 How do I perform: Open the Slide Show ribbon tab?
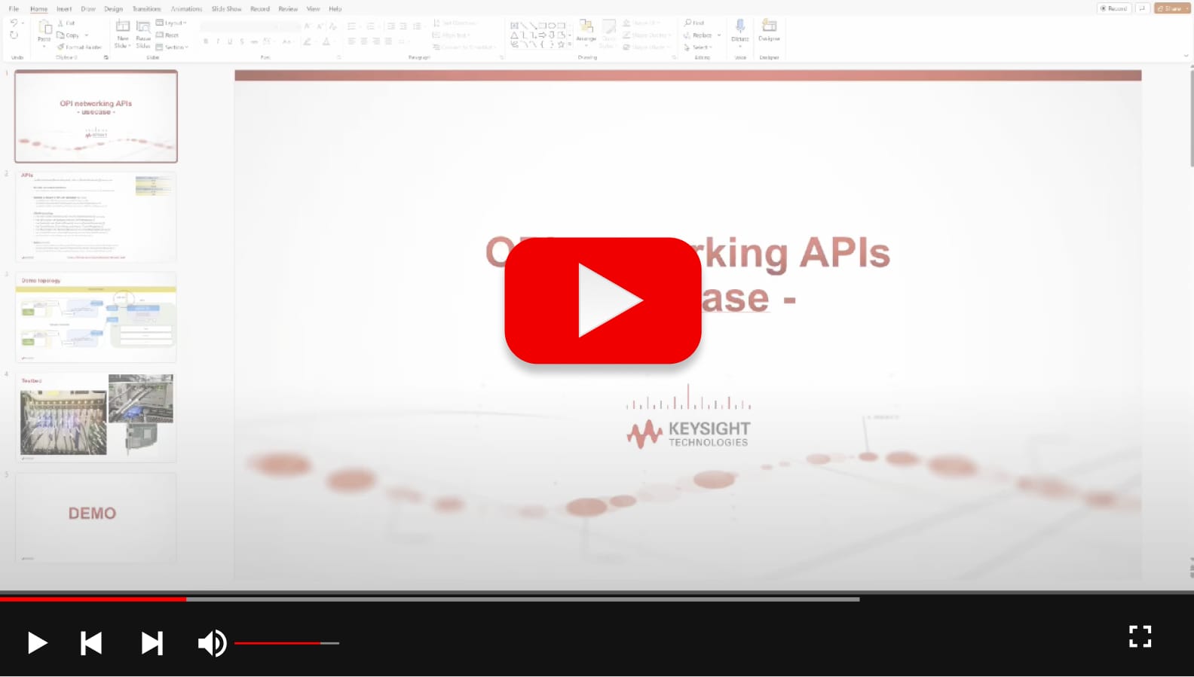[226, 9]
